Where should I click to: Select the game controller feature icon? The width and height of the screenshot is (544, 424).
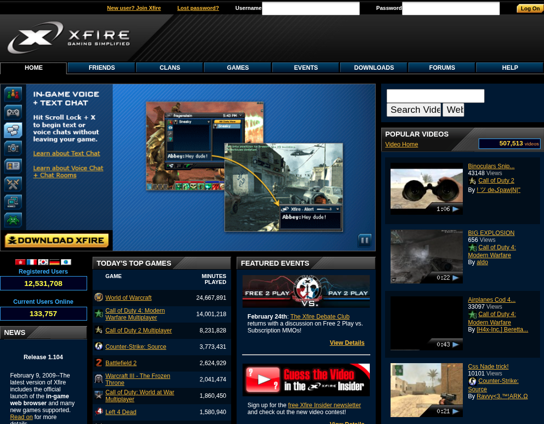pos(13,112)
